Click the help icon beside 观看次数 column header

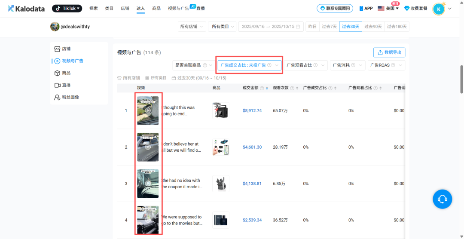[292, 88]
